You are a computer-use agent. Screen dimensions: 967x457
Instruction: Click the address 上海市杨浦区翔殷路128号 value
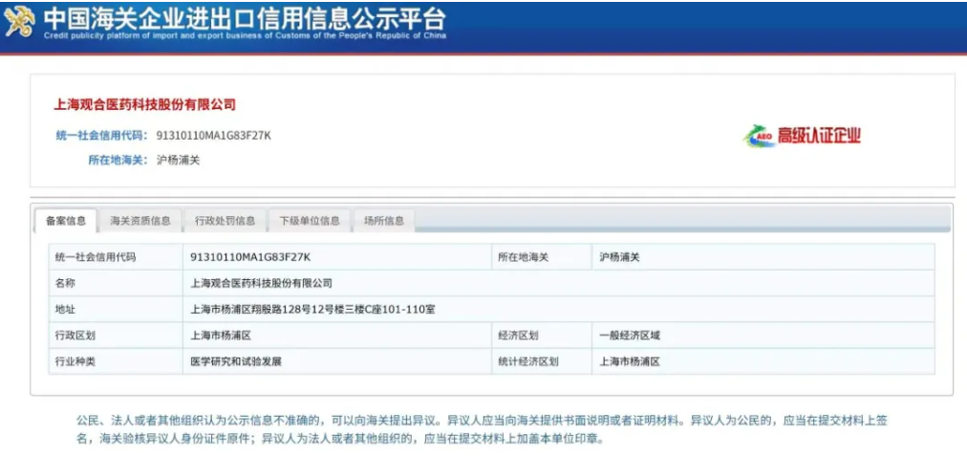pos(312,310)
